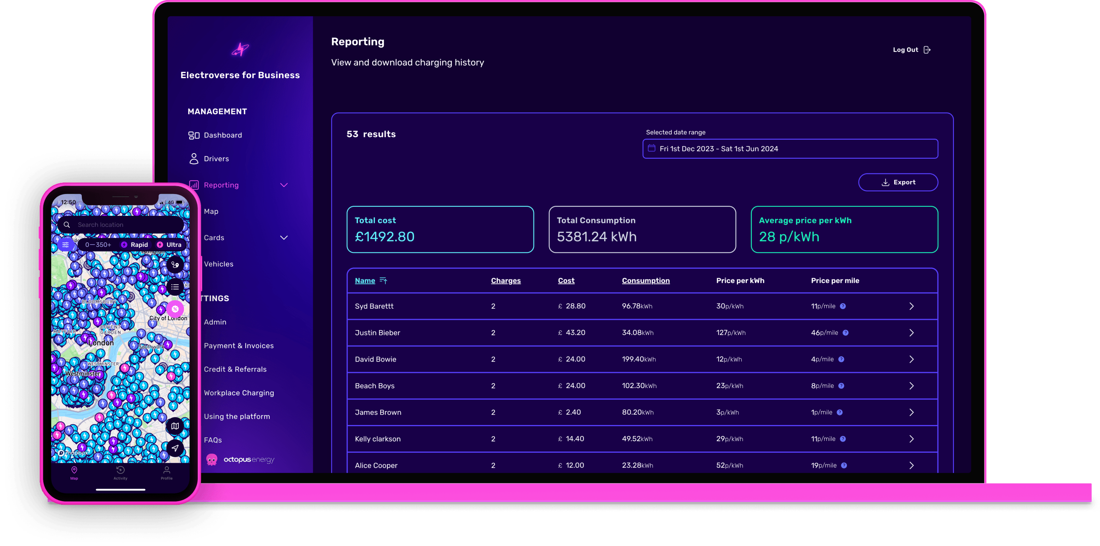Go to Drivers in sidebar menu

click(216, 159)
